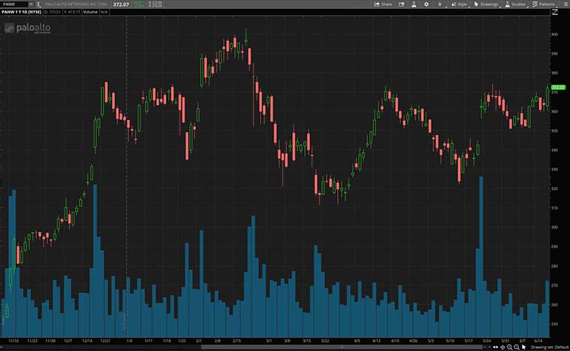Click the 6/14 date label on axis
The width and height of the screenshot is (570, 351).
[538, 340]
